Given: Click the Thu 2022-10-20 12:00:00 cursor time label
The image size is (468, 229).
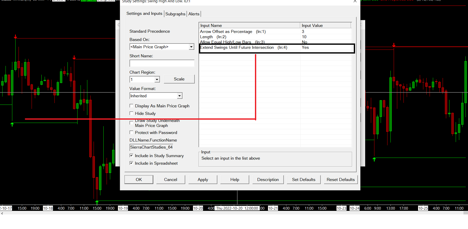Looking at the screenshot, I should (237, 208).
